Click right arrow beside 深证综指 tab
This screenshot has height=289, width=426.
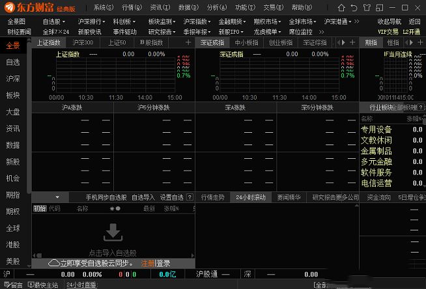pyautogui.click(x=344, y=42)
